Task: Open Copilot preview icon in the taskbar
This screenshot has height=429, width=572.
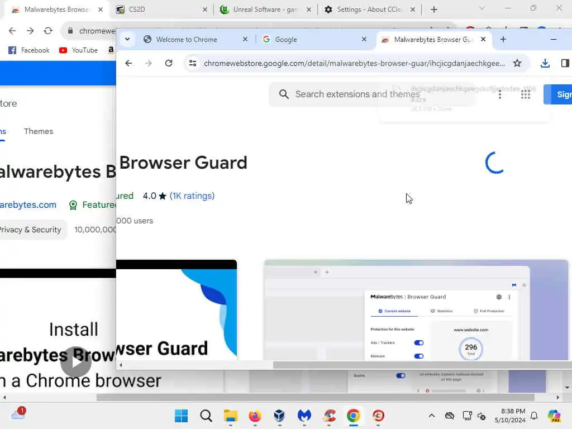Action: tap(554, 416)
